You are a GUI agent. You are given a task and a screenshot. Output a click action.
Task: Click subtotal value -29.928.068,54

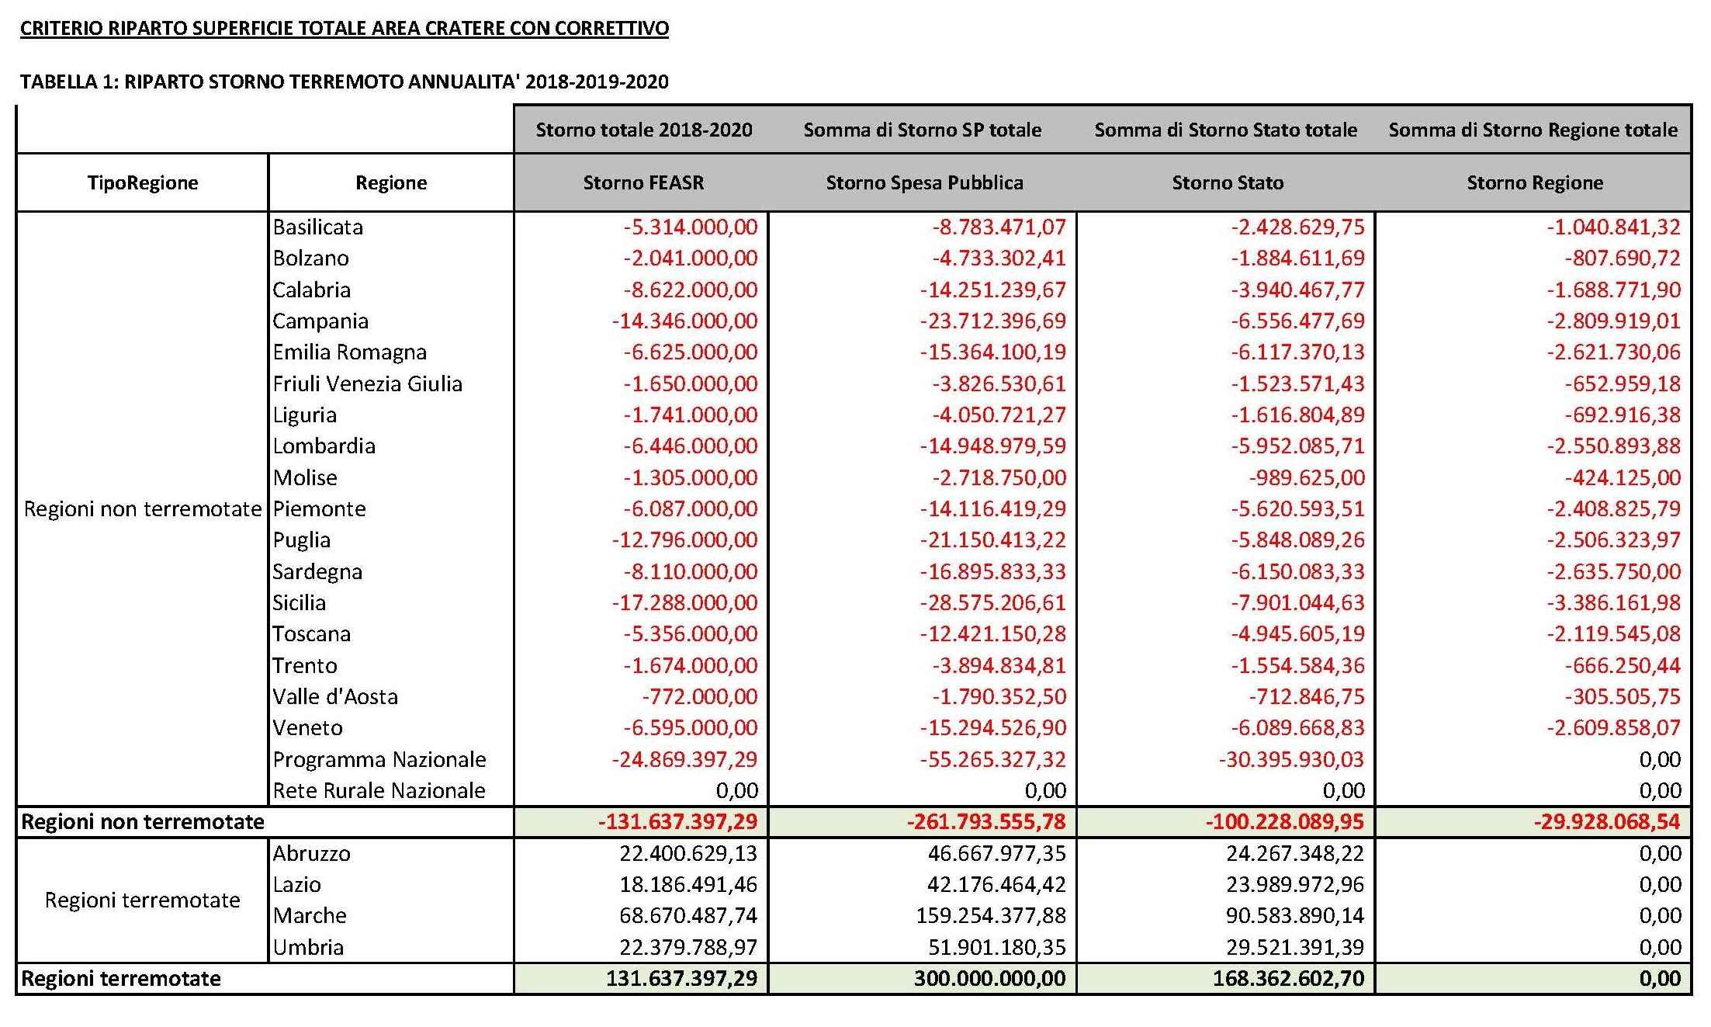point(1607,822)
